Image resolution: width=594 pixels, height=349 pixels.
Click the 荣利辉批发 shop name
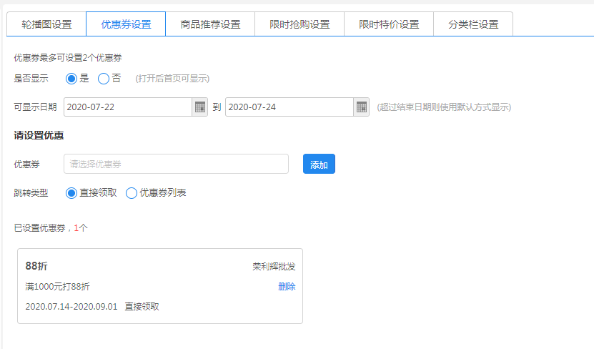(x=274, y=266)
